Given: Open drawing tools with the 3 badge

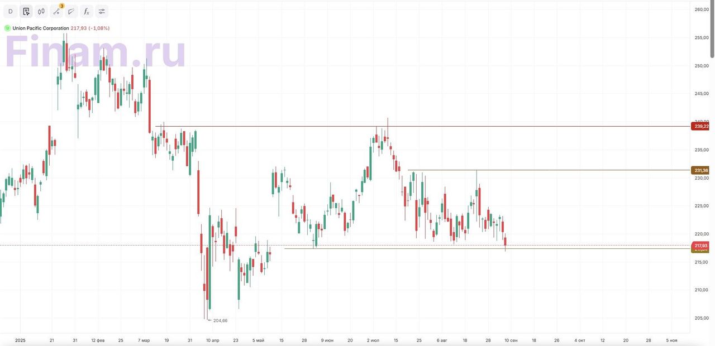Looking at the screenshot, I should (x=56, y=11).
